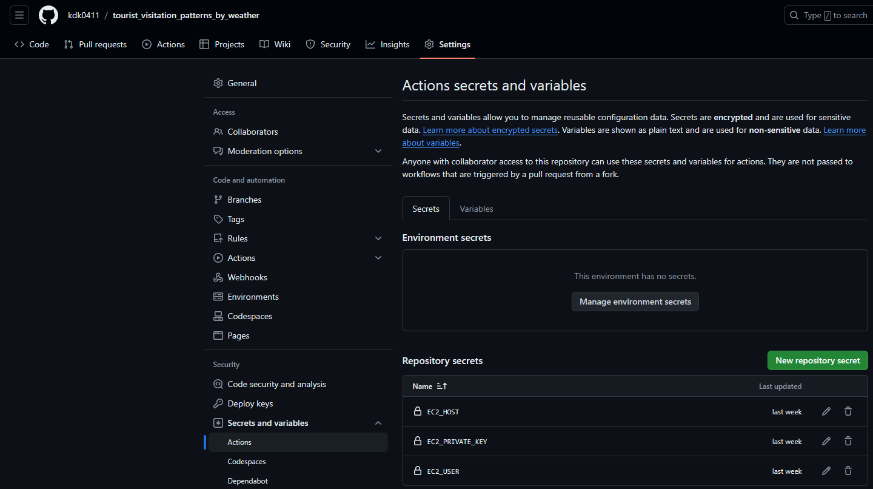
Task: Edit the EC2_PRIVATE_KEY secret via pencil icon
Action: tap(826, 441)
